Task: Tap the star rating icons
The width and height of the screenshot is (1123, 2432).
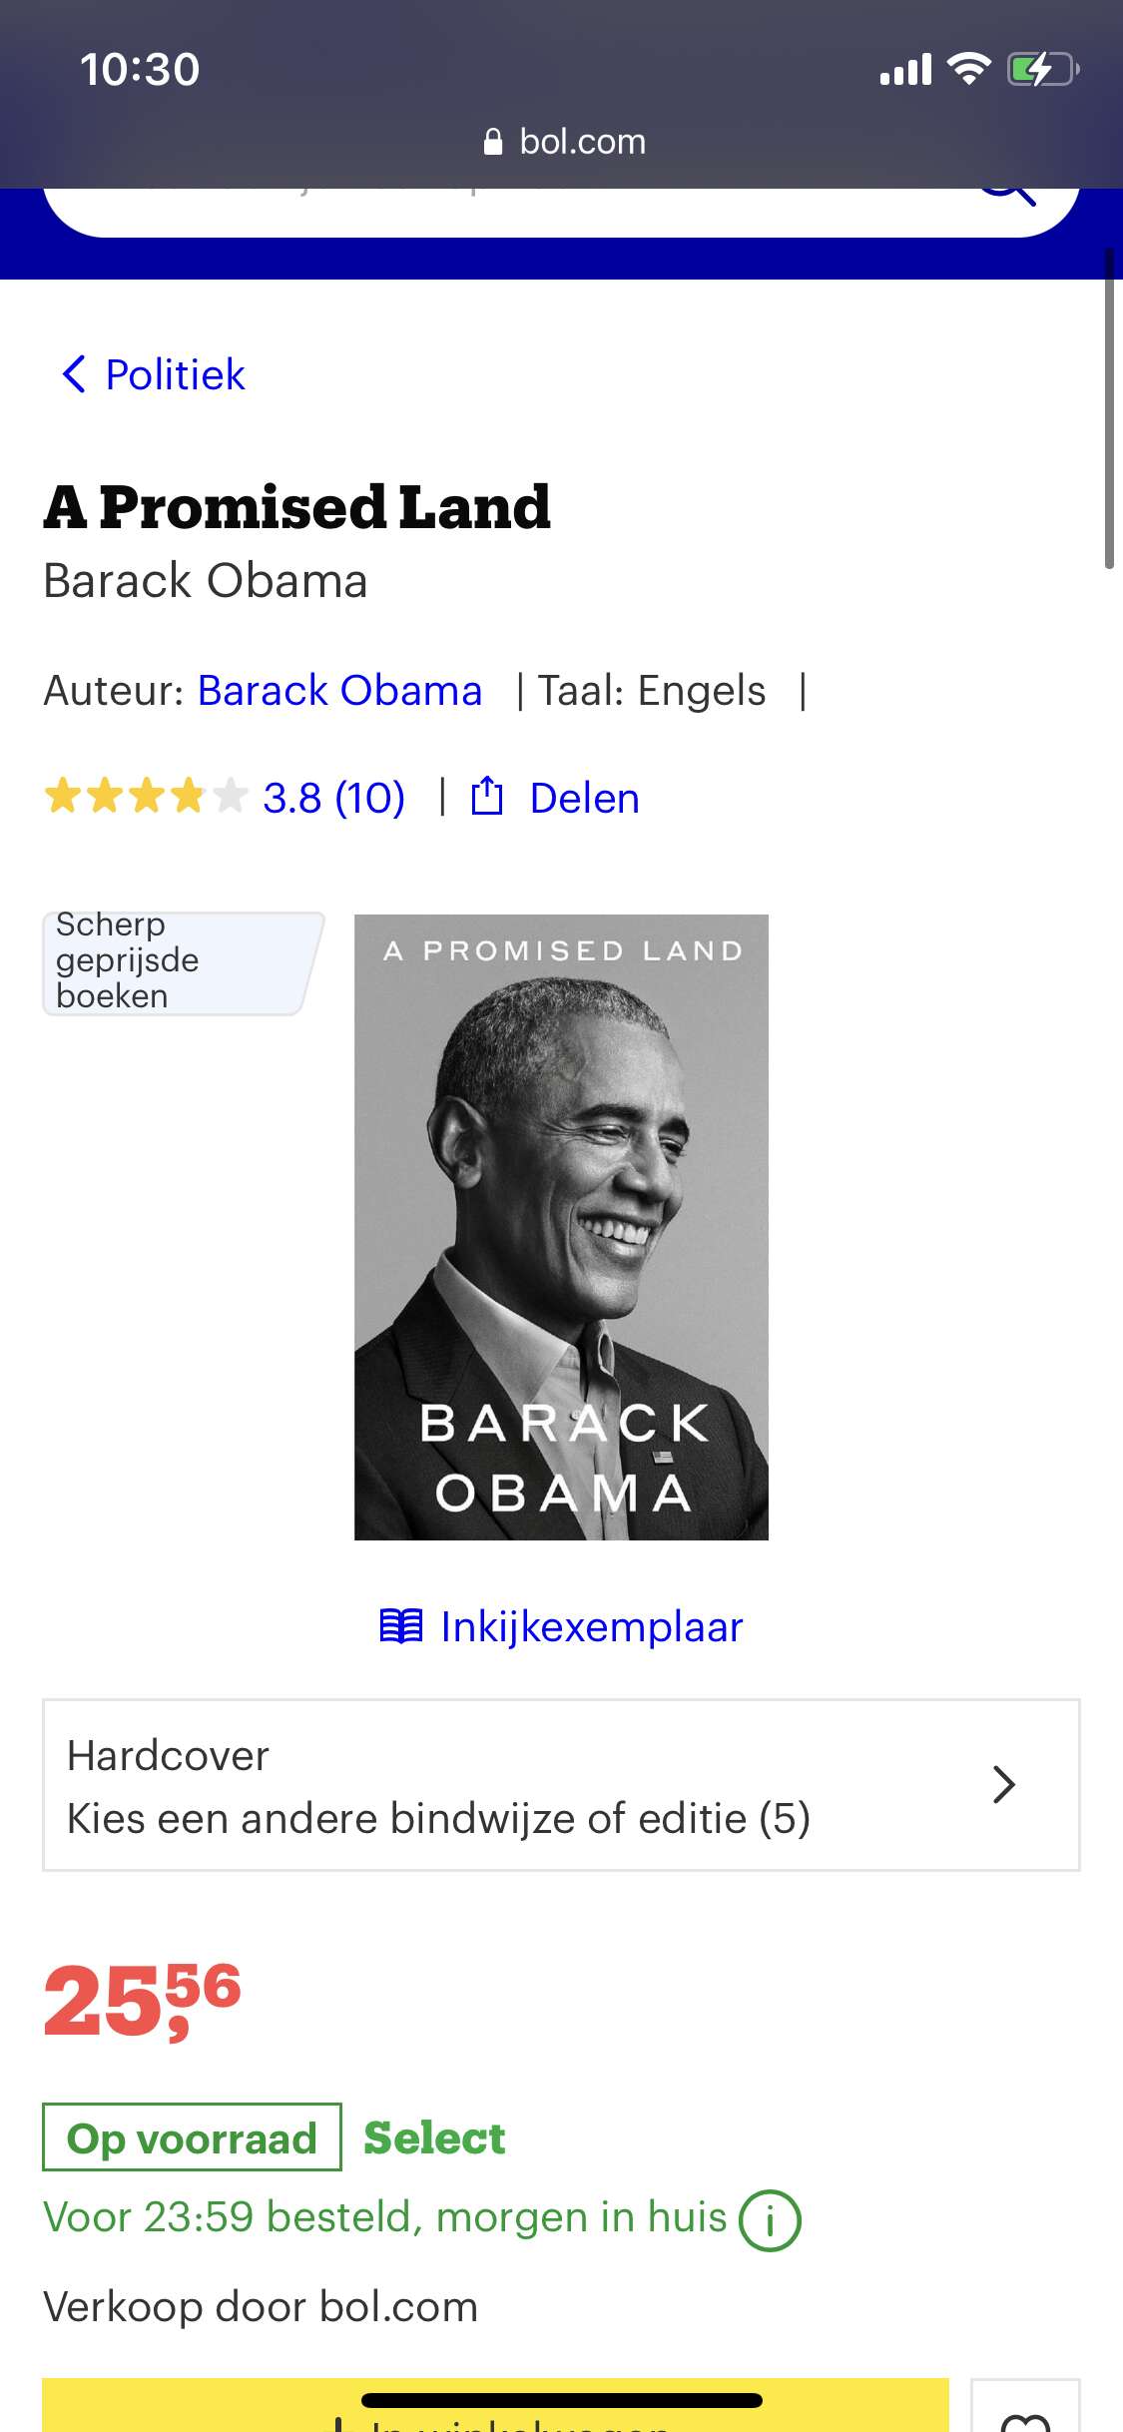Action: tap(146, 797)
